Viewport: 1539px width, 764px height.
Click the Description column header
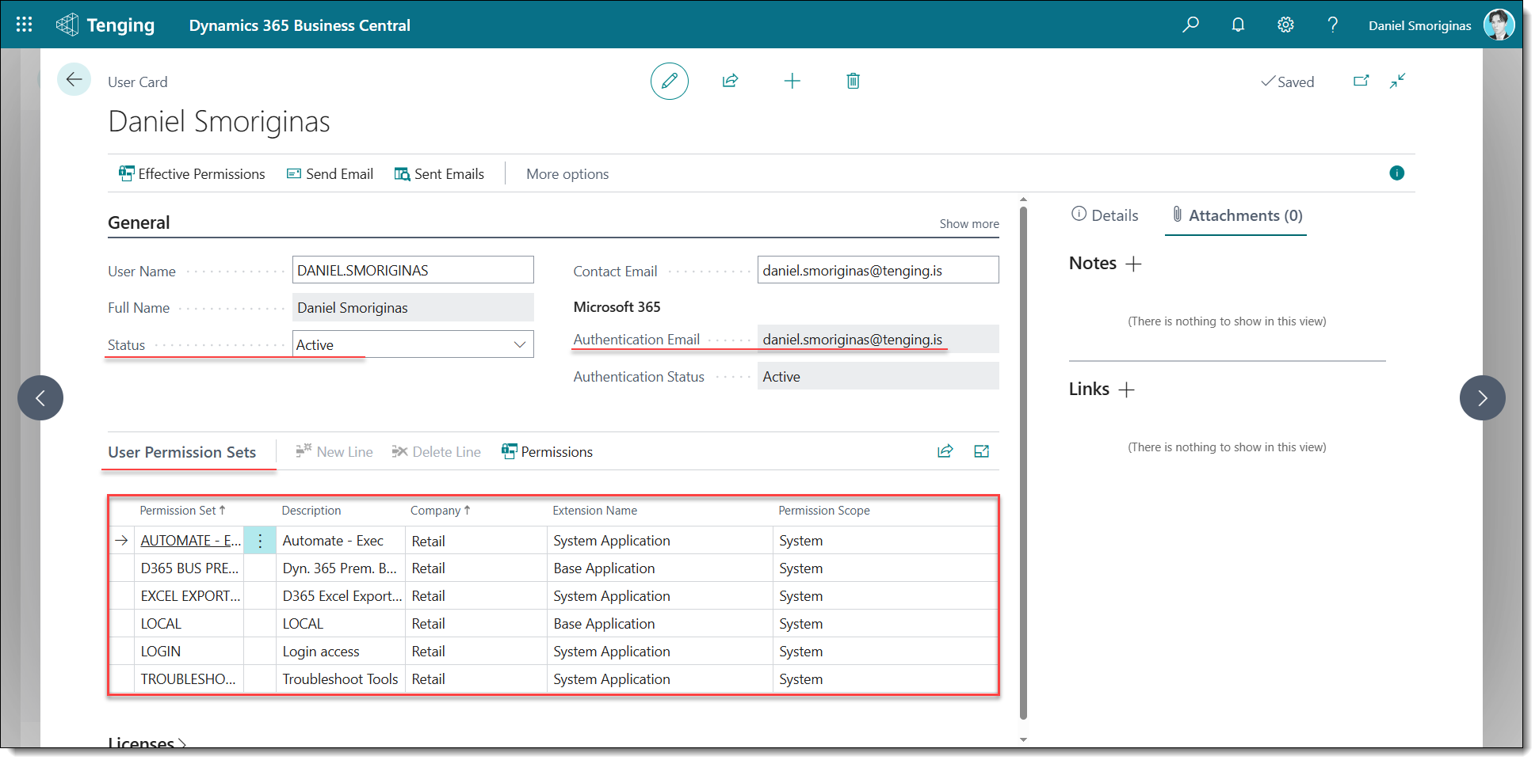[x=311, y=511]
